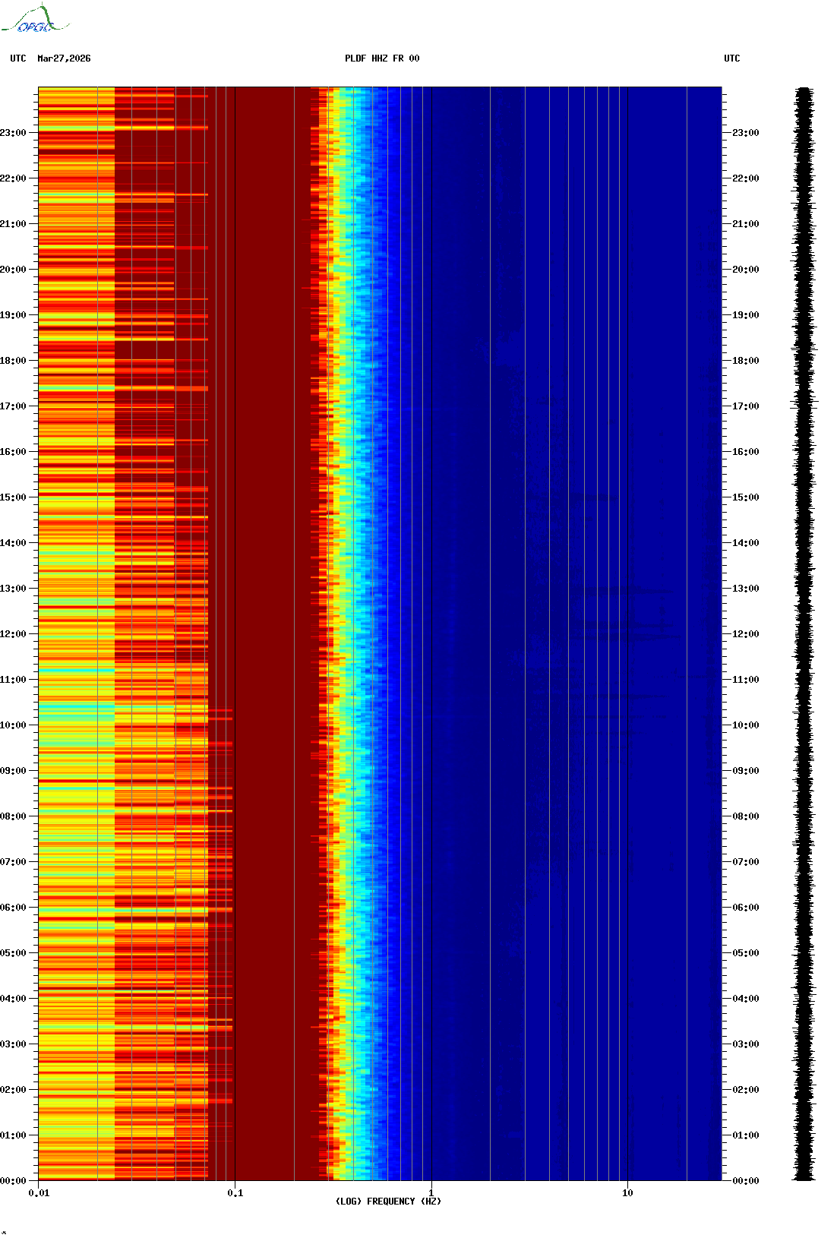
Task: Click the 1 Hz frequency axis label
Action: (x=431, y=1193)
